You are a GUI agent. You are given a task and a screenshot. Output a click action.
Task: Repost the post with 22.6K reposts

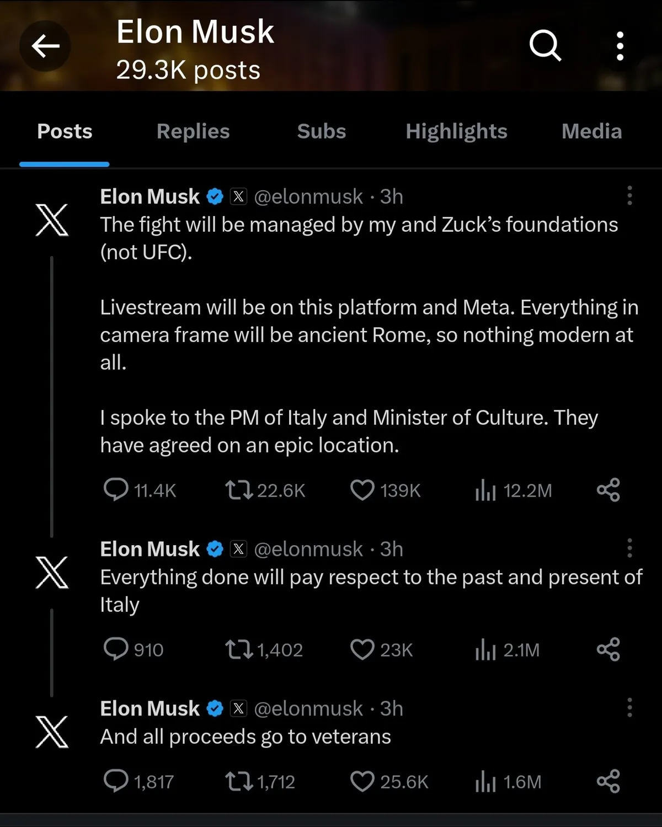239,490
